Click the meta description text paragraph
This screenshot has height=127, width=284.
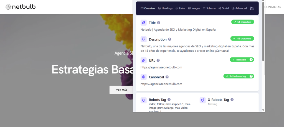coord(197,49)
